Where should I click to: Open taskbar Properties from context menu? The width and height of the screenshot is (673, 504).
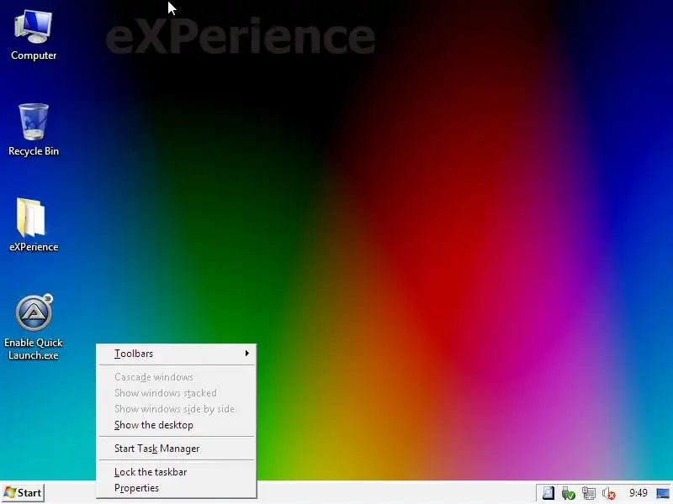(x=177, y=488)
